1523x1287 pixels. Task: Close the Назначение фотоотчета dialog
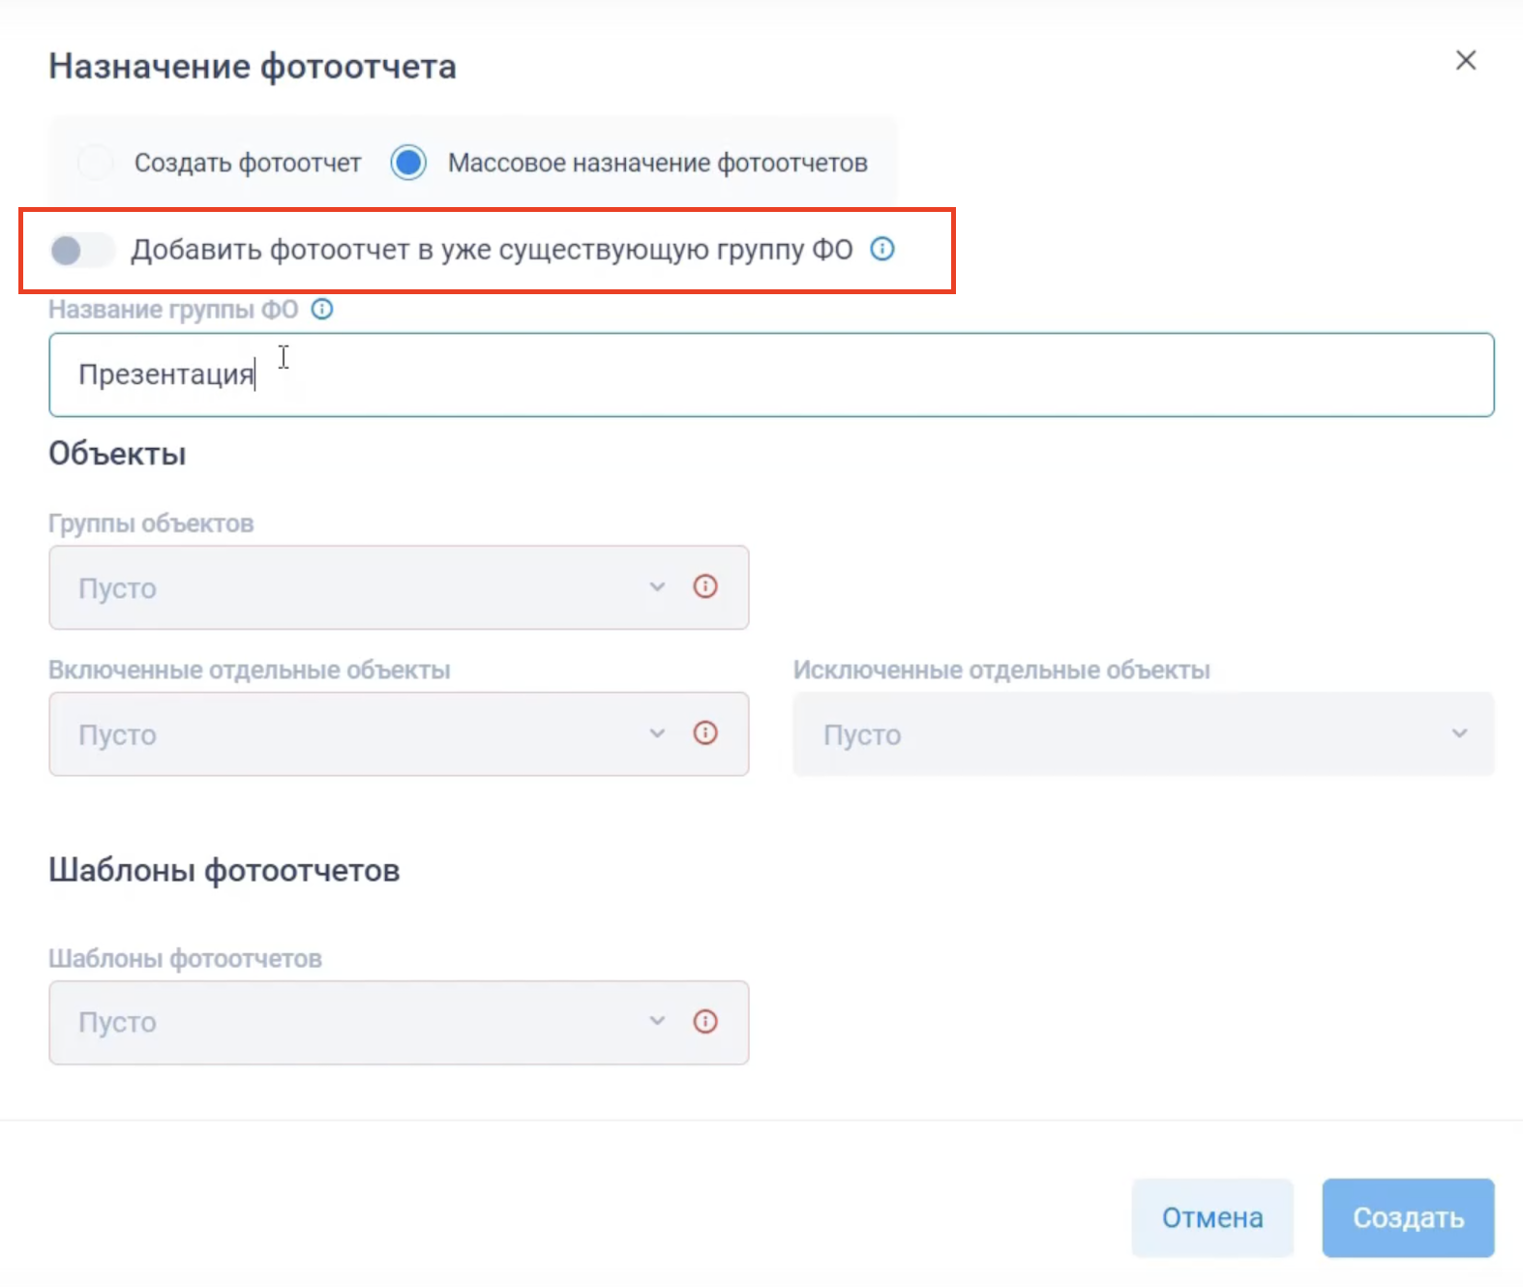(1466, 61)
